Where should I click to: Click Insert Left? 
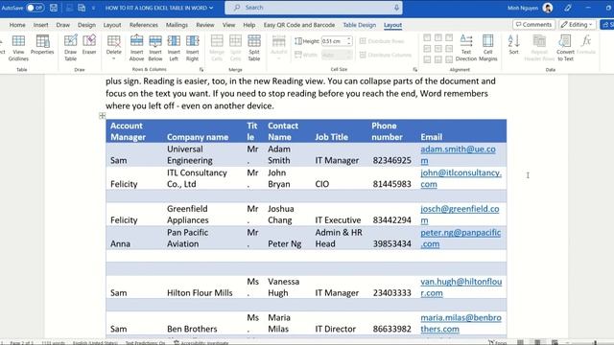174,48
